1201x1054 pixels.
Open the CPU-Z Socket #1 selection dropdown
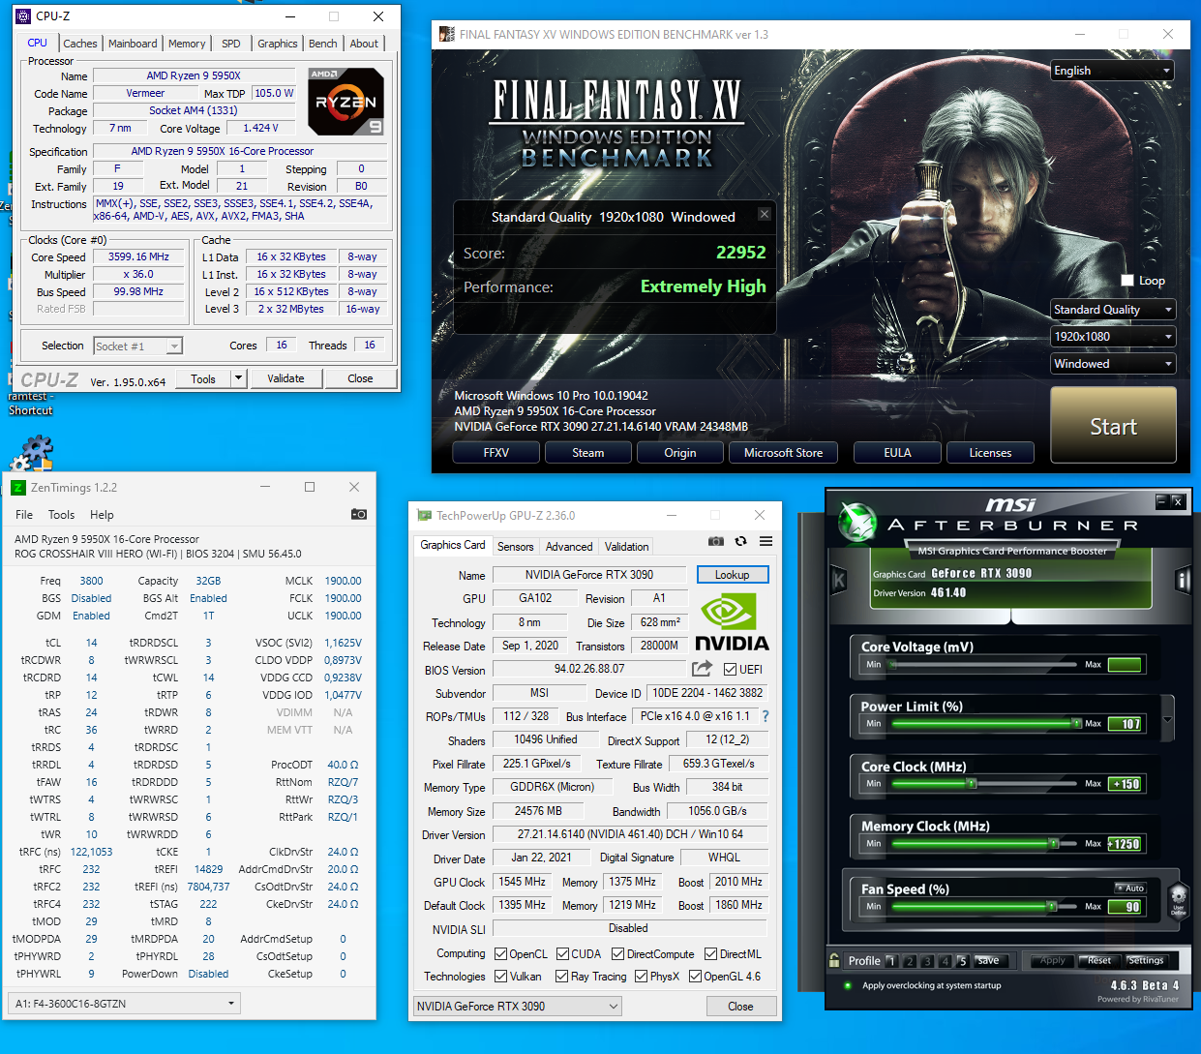(137, 346)
